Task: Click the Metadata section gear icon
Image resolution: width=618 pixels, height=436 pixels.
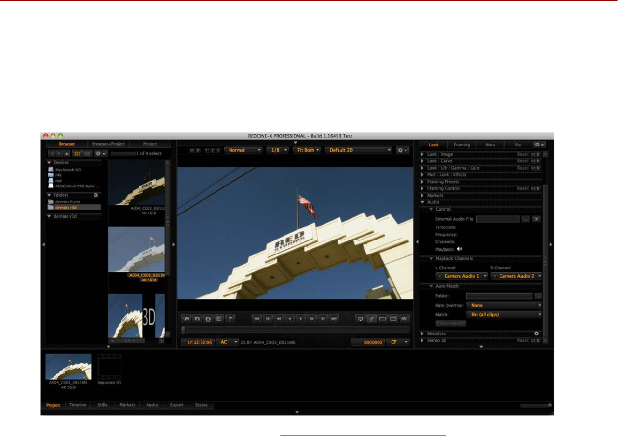Action: [536, 333]
